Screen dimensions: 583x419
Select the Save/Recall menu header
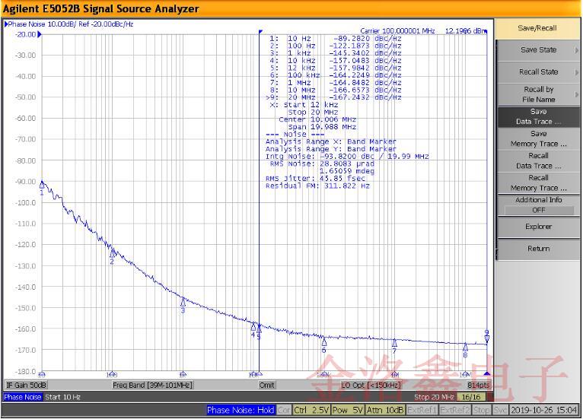[537, 28]
